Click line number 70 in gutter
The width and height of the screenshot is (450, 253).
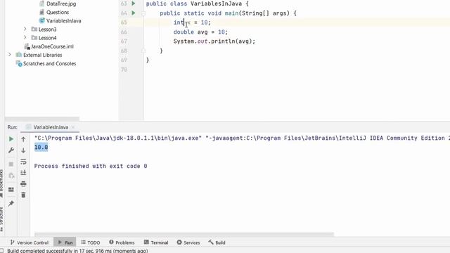tap(124, 70)
